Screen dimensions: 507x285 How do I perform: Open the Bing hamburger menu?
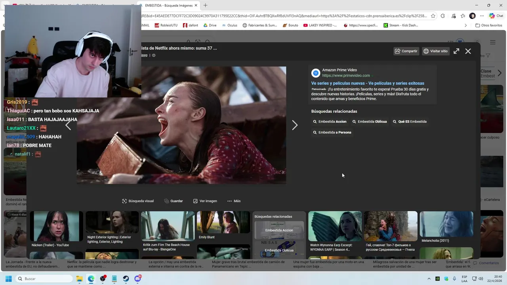pos(493,42)
